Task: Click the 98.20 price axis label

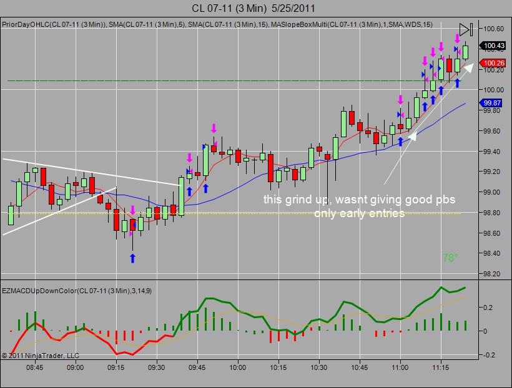Action: pyautogui.click(x=492, y=274)
